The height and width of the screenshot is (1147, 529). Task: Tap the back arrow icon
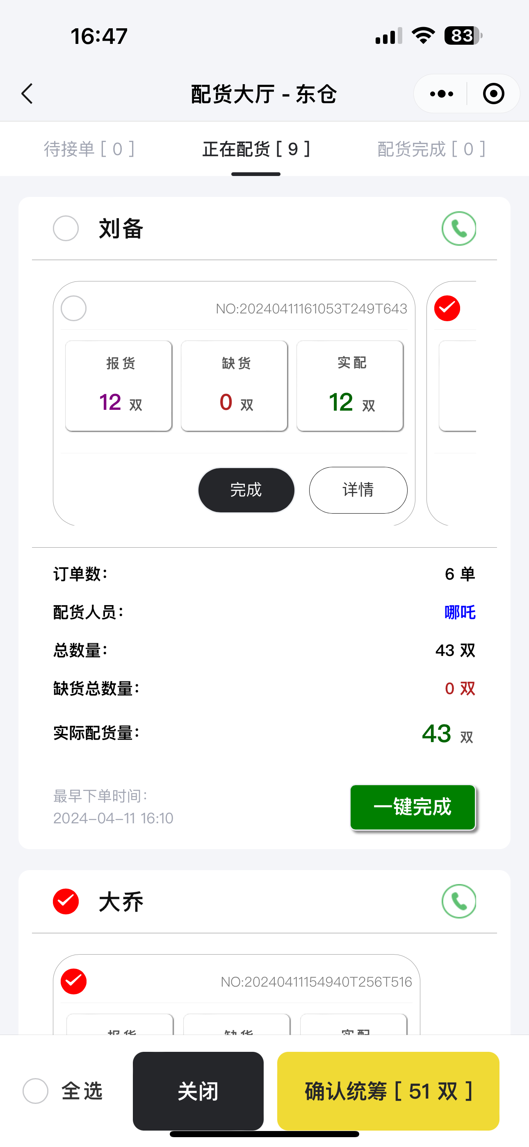pyautogui.click(x=27, y=94)
